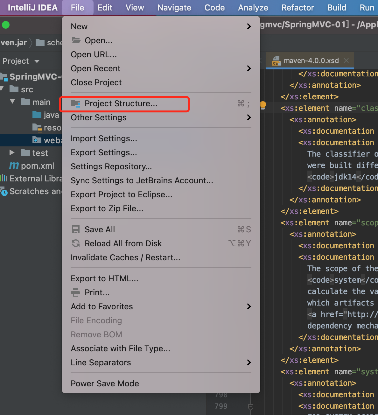Click the Scratches and Consoles icon
The height and width of the screenshot is (415, 378).
pos(4,191)
